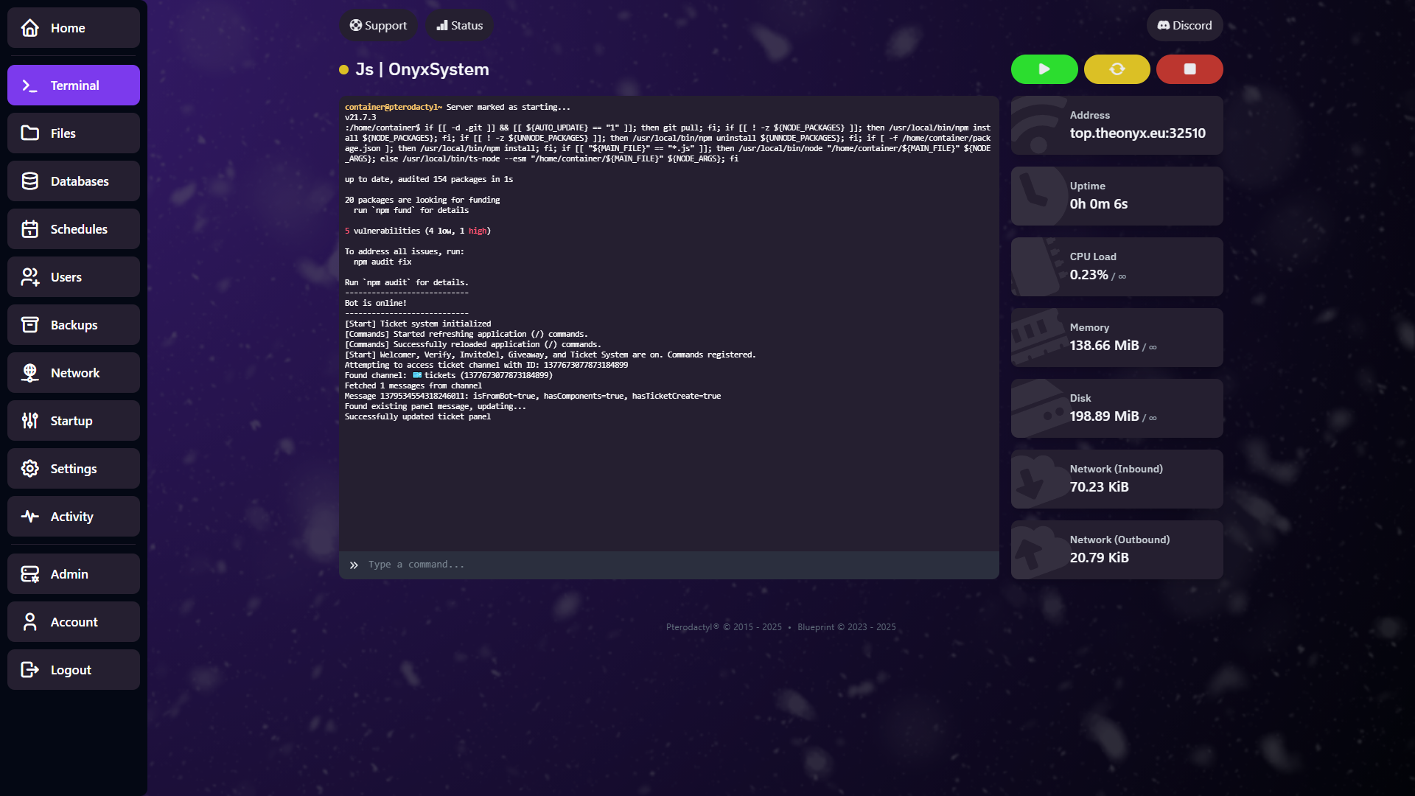Screen dimensions: 1415x796
Task: Click the Memory 138.66 MiB value
Action: point(1105,346)
